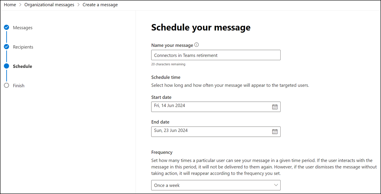Open the End date calendar picker icon

click(275, 132)
